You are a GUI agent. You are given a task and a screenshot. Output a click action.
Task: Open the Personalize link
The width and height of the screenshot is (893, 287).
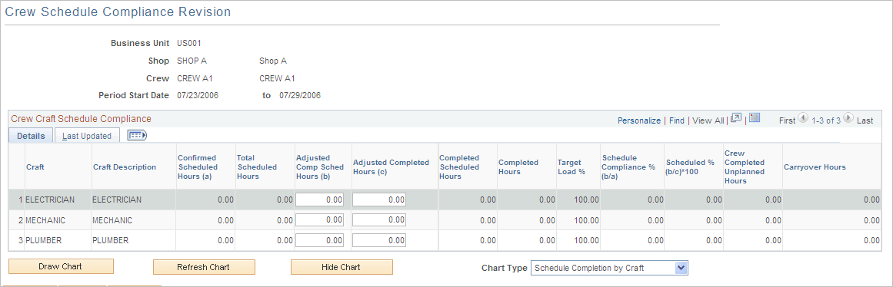pyautogui.click(x=639, y=120)
